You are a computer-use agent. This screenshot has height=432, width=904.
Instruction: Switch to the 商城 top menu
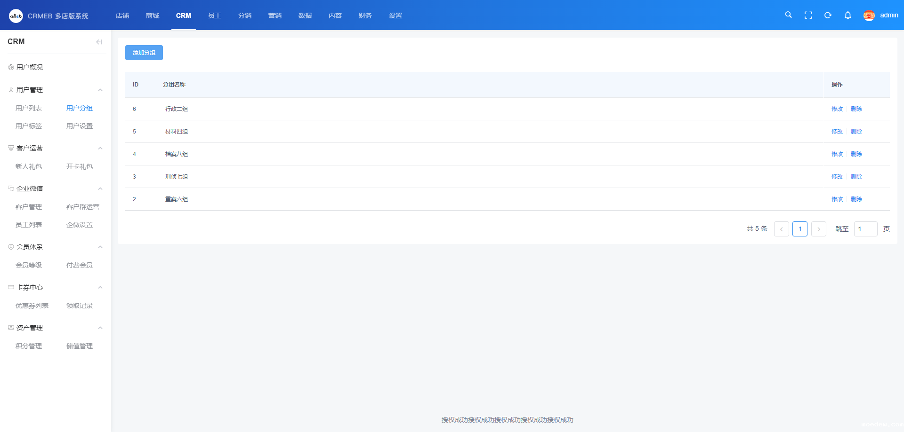153,16
